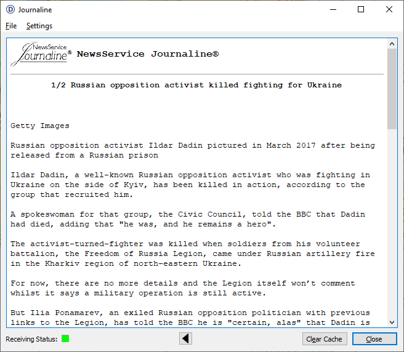This screenshot has width=404, height=352.
Task: Click the "NewsService Journaline®" header text
Action: pos(148,54)
